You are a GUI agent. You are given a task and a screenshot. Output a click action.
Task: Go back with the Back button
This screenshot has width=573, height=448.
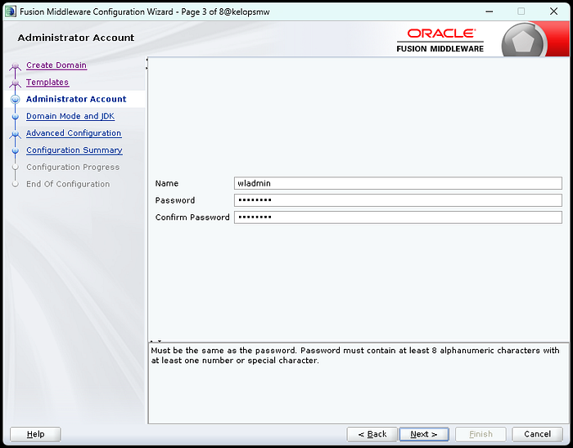372,434
